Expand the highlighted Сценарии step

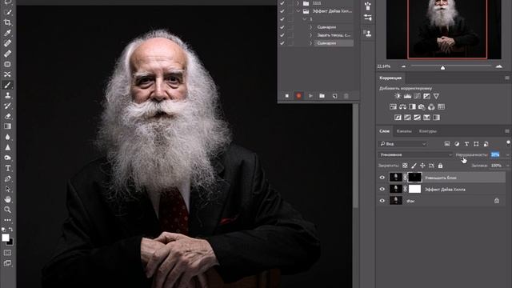click(x=311, y=43)
